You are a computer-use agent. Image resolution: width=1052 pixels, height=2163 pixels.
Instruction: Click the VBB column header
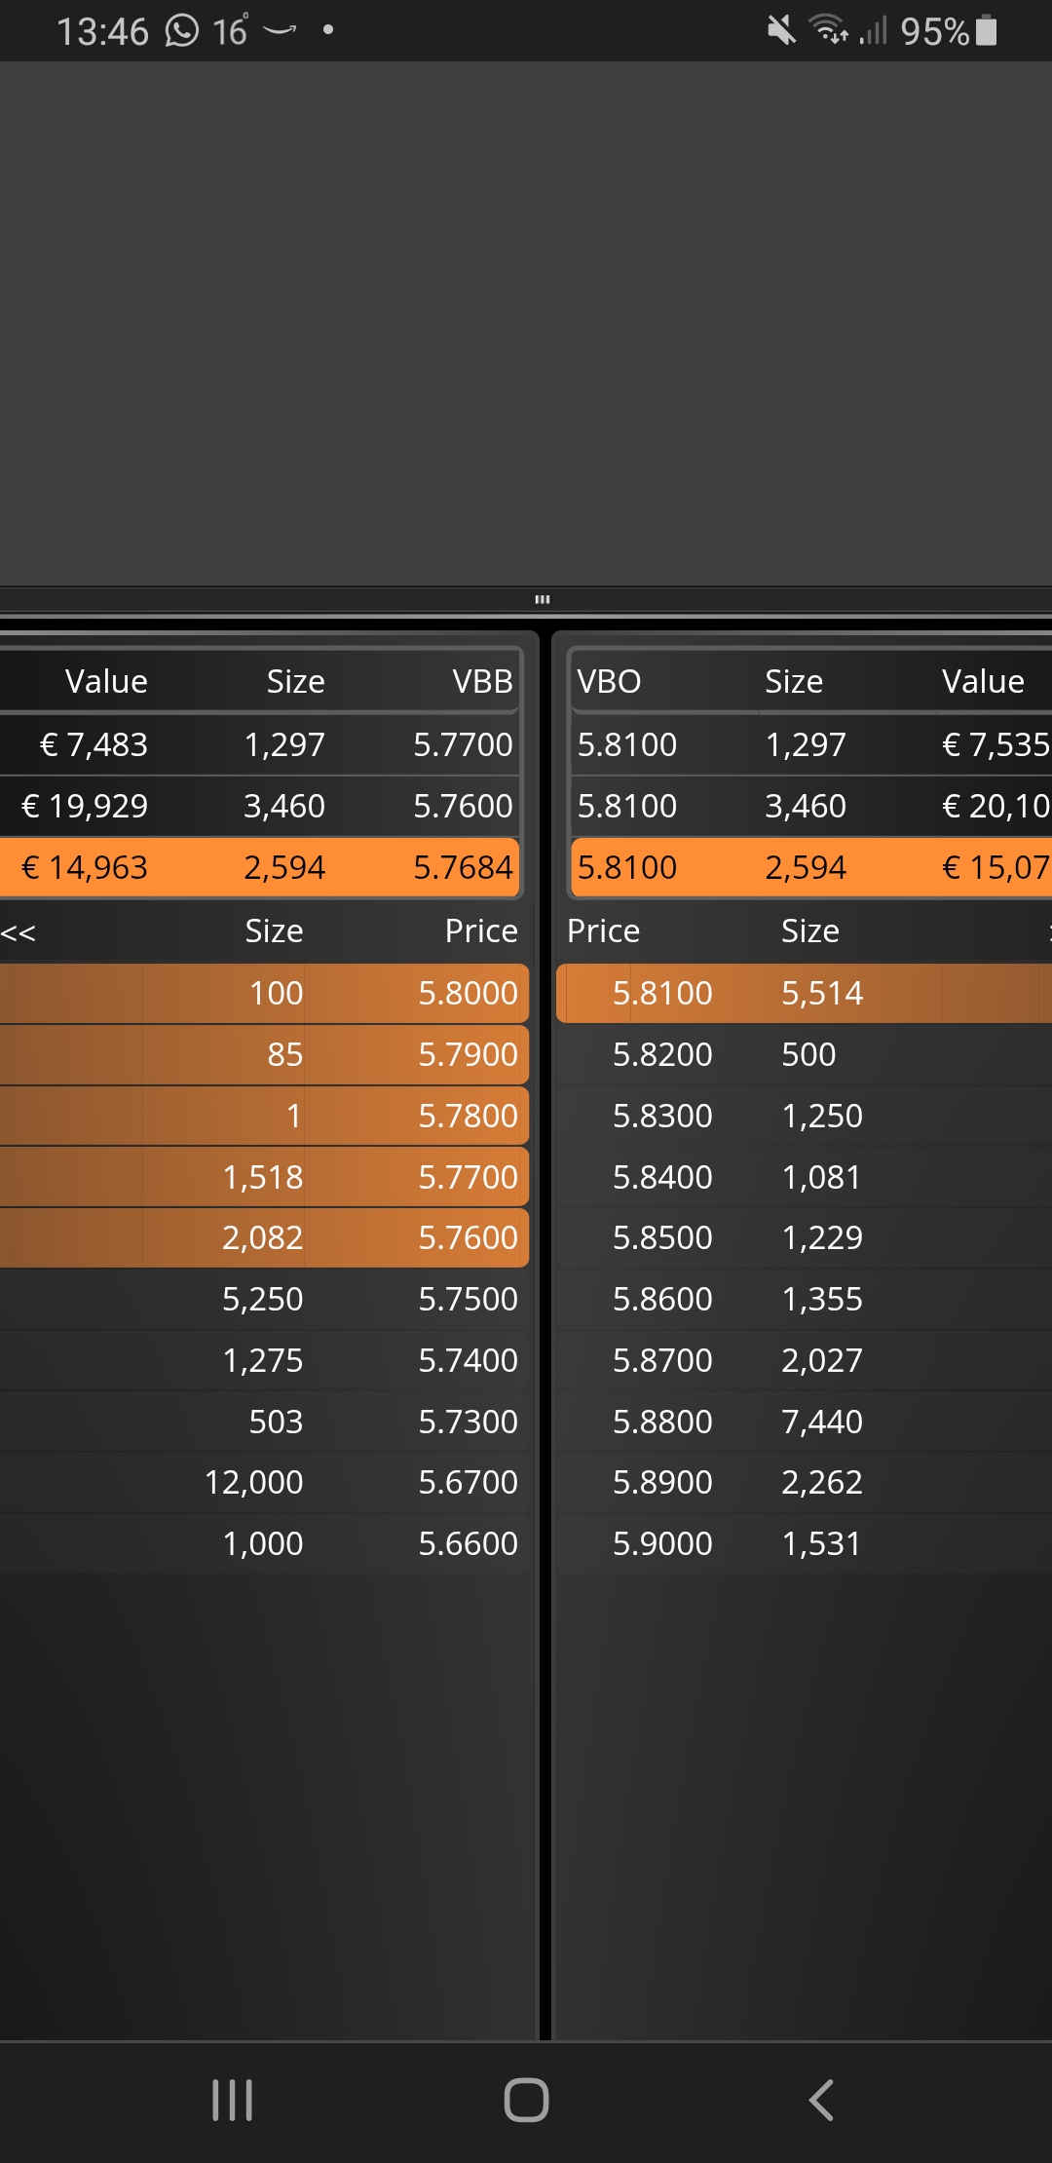pos(482,681)
